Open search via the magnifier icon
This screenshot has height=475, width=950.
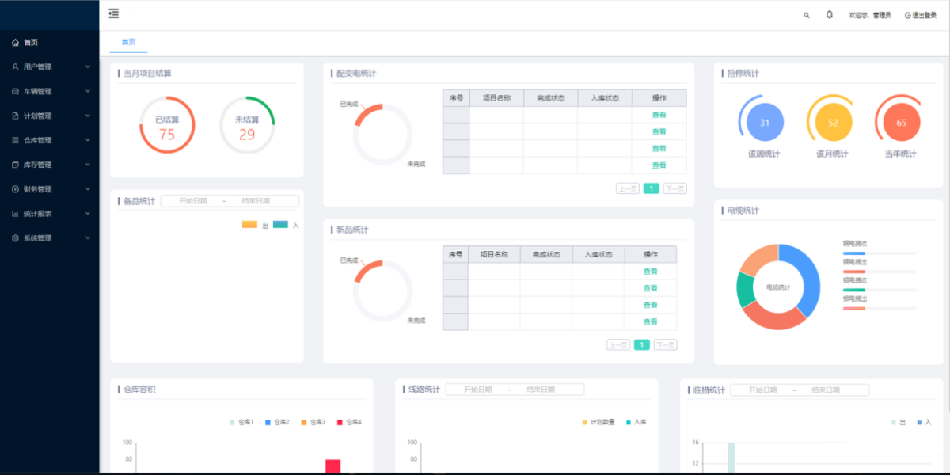click(x=807, y=15)
